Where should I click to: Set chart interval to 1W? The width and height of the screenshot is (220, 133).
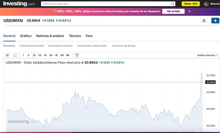(x=62, y=55)
